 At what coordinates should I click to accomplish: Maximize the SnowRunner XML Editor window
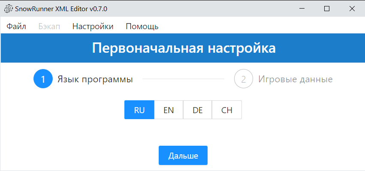[327, 9]
